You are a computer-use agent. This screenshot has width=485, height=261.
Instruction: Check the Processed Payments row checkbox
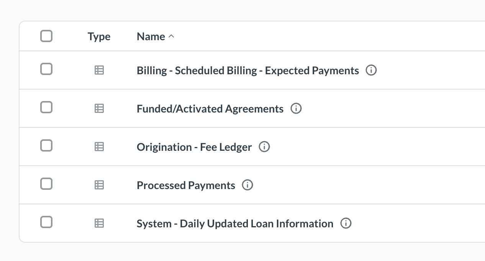(x=46, y=184)
